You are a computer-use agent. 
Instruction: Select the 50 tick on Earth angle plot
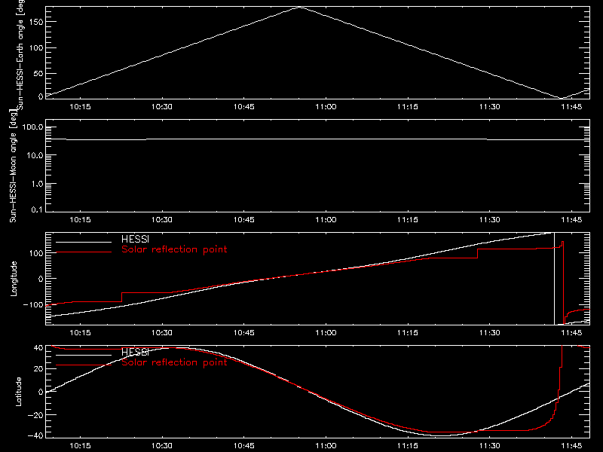point(38,73)
